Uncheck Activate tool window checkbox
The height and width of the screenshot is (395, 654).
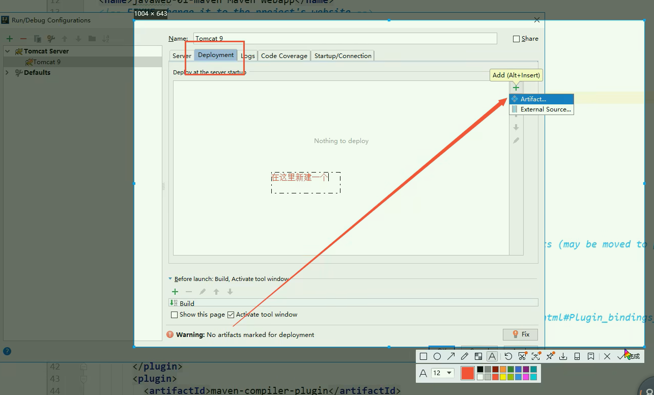point(231,315)
